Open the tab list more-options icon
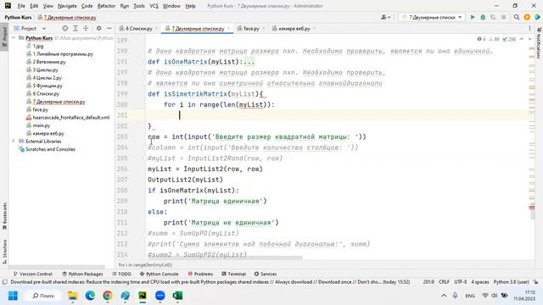Viewport: 543px width, 305px height. pos(529,28)
